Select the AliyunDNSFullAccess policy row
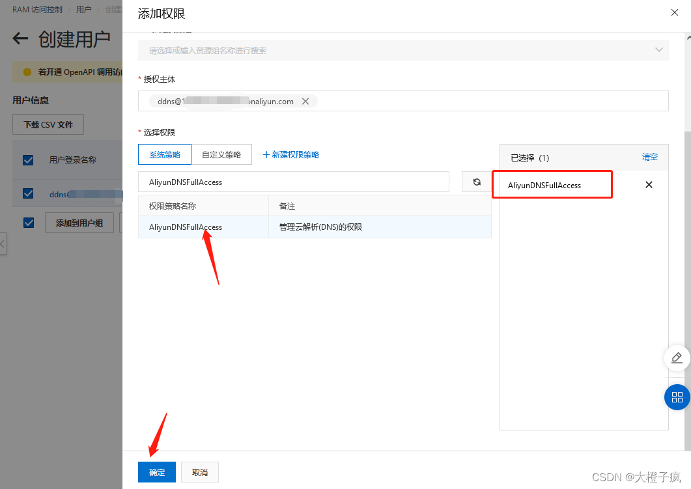The image size is (691, 489). [186, 227]
